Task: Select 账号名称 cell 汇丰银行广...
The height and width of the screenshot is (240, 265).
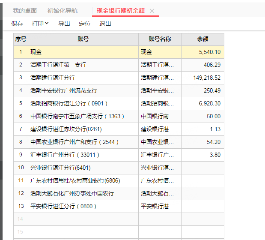Action: click(160, 155)
